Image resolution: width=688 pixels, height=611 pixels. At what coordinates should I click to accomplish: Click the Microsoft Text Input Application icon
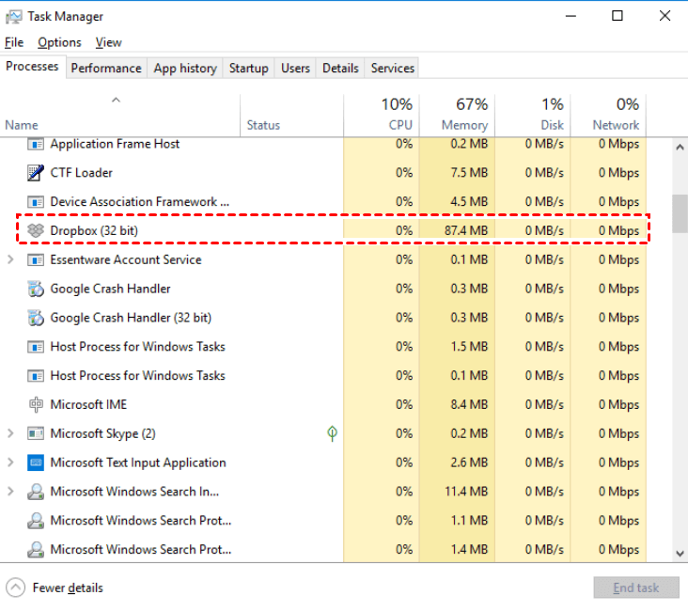pyautogui.click(x=36, y=462)
